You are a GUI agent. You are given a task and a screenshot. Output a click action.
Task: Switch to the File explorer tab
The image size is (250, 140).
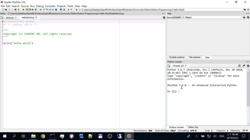click(195, 57)
